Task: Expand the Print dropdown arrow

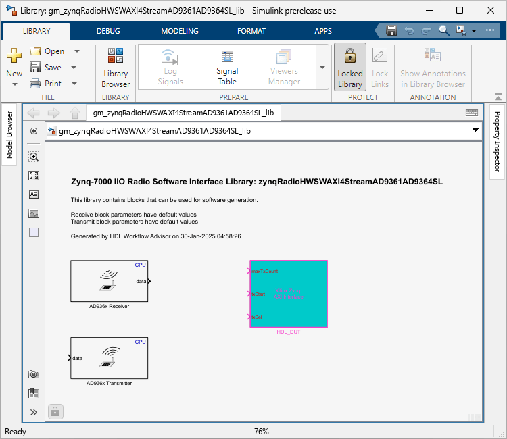Action: point(74,84)
